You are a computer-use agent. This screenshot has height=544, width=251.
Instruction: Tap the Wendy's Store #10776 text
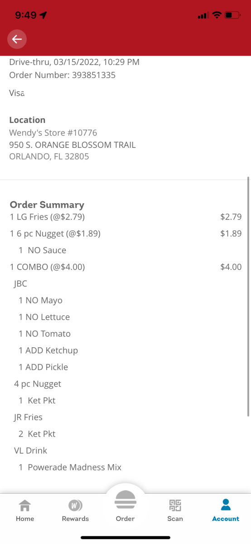tap(53, 133)
